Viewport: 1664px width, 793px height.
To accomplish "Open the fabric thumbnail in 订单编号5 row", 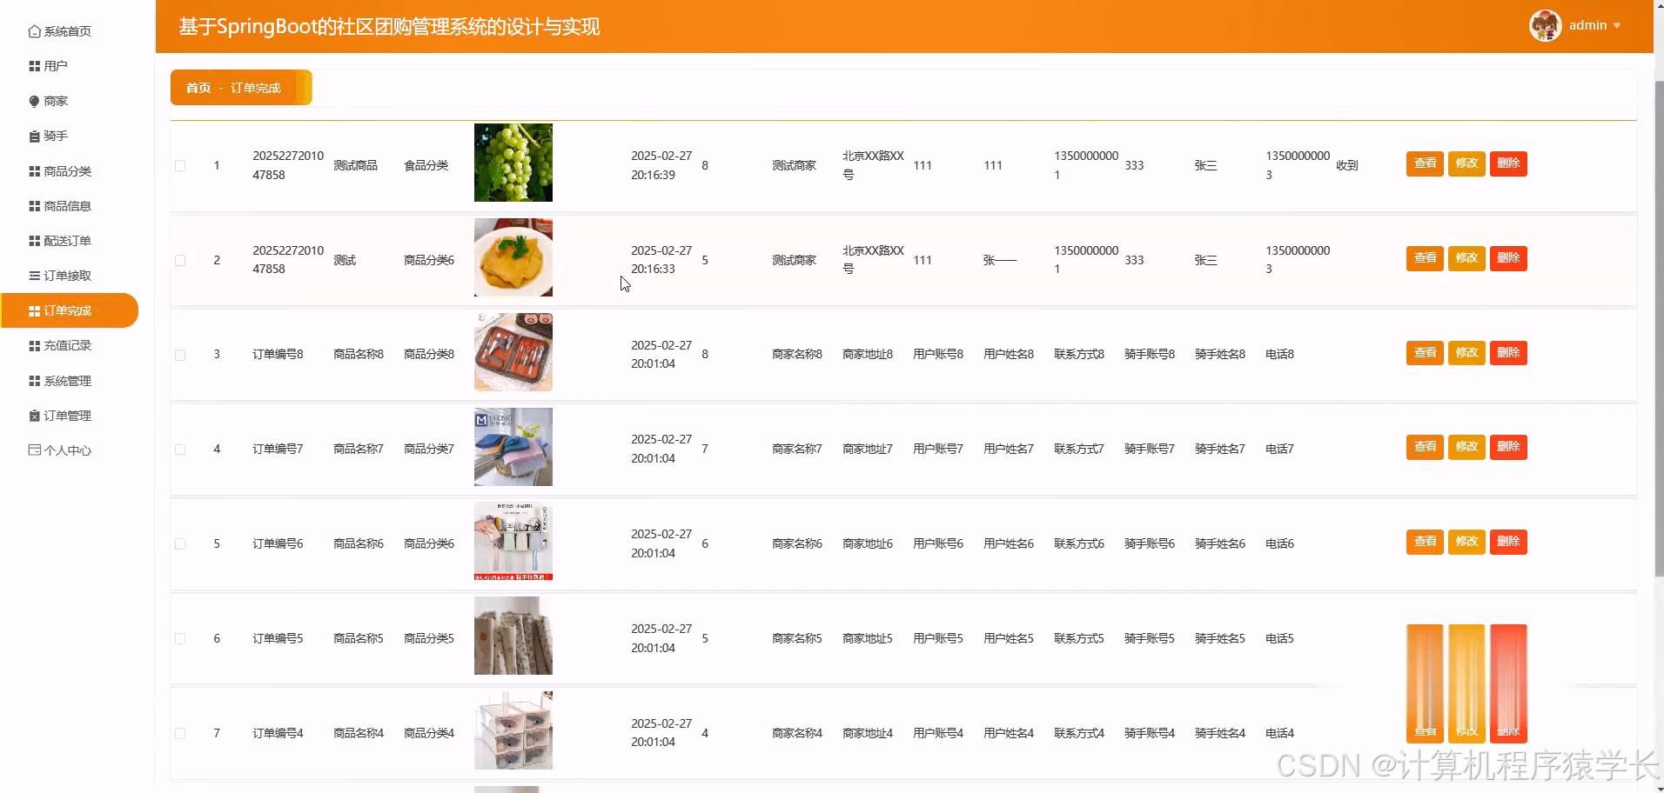I will [513, 636].
